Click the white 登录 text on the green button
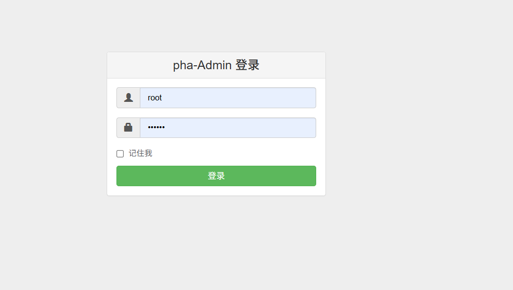Image resolution: width=513 pixels, height=290 pixels. 216,176
